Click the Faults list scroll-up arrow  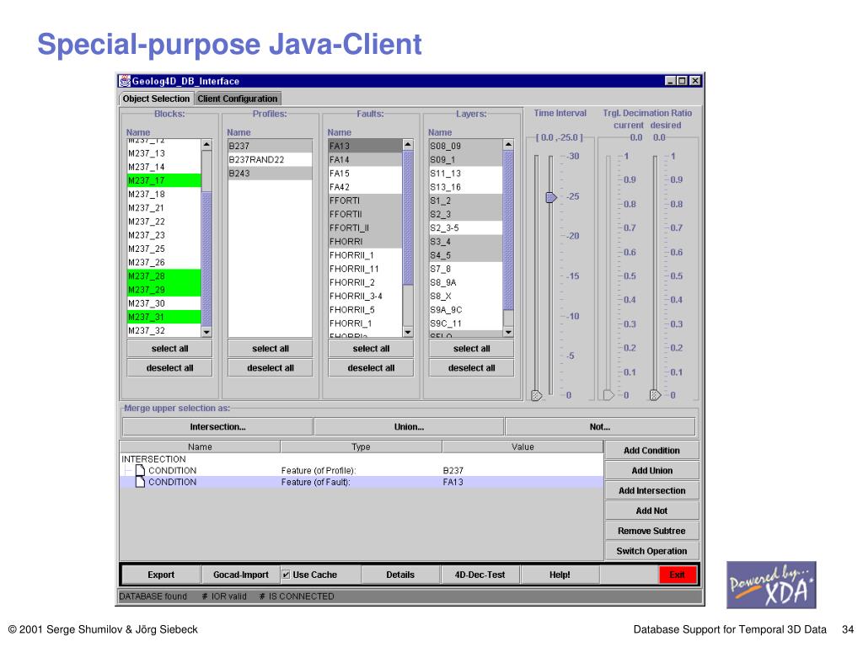point(408,145)
